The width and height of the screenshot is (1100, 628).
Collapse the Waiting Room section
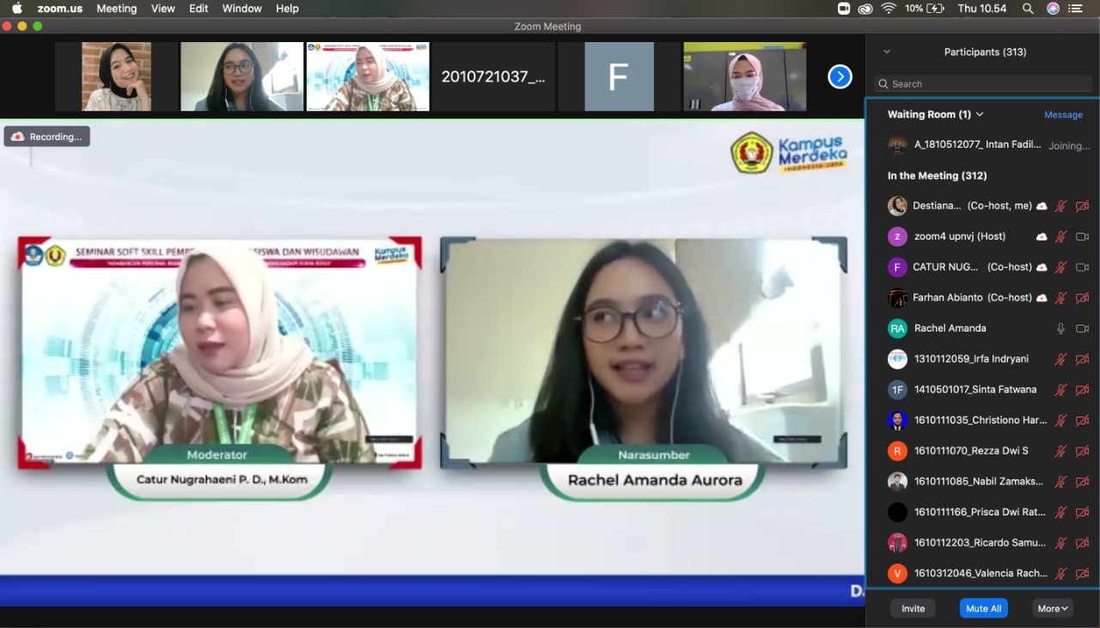980,114
